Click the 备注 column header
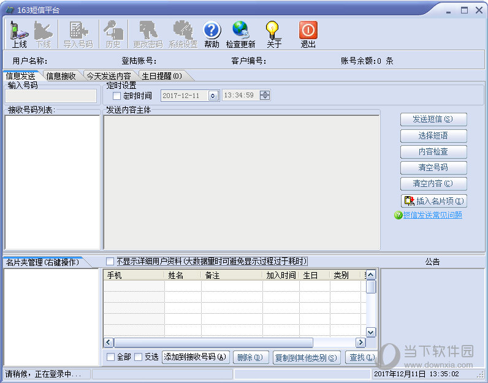This screenshot has height=383, width=488. pyautogui.click(x=232, y=275)
